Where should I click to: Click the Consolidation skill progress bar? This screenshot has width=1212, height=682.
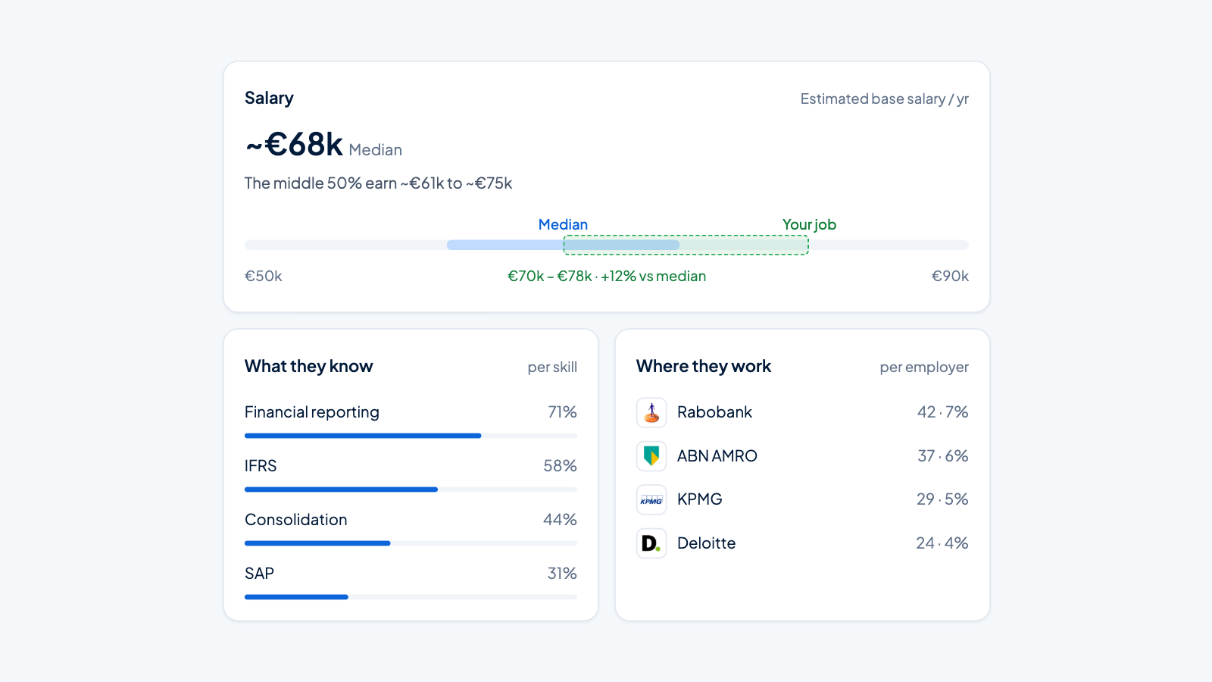point(411,543)
